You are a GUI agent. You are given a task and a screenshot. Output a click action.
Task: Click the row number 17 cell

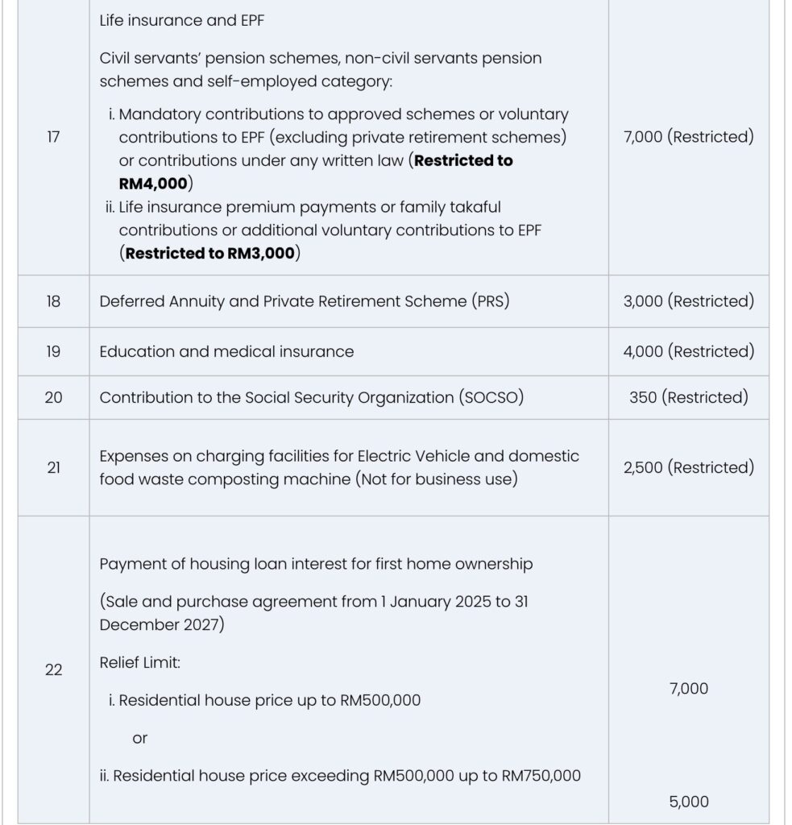[53, 137]
